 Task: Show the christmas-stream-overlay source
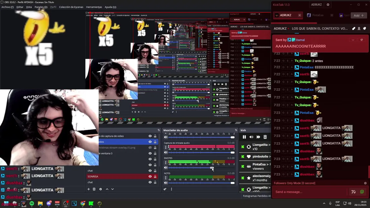point(150,148)
